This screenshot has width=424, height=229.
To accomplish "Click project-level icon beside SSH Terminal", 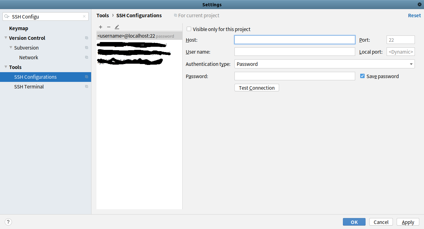I will tap(86, 87).
